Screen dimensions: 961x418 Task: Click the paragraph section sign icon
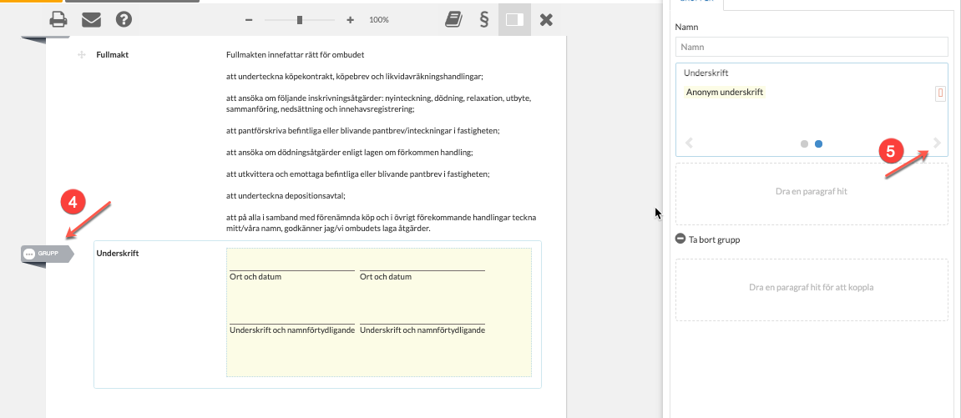483,19
